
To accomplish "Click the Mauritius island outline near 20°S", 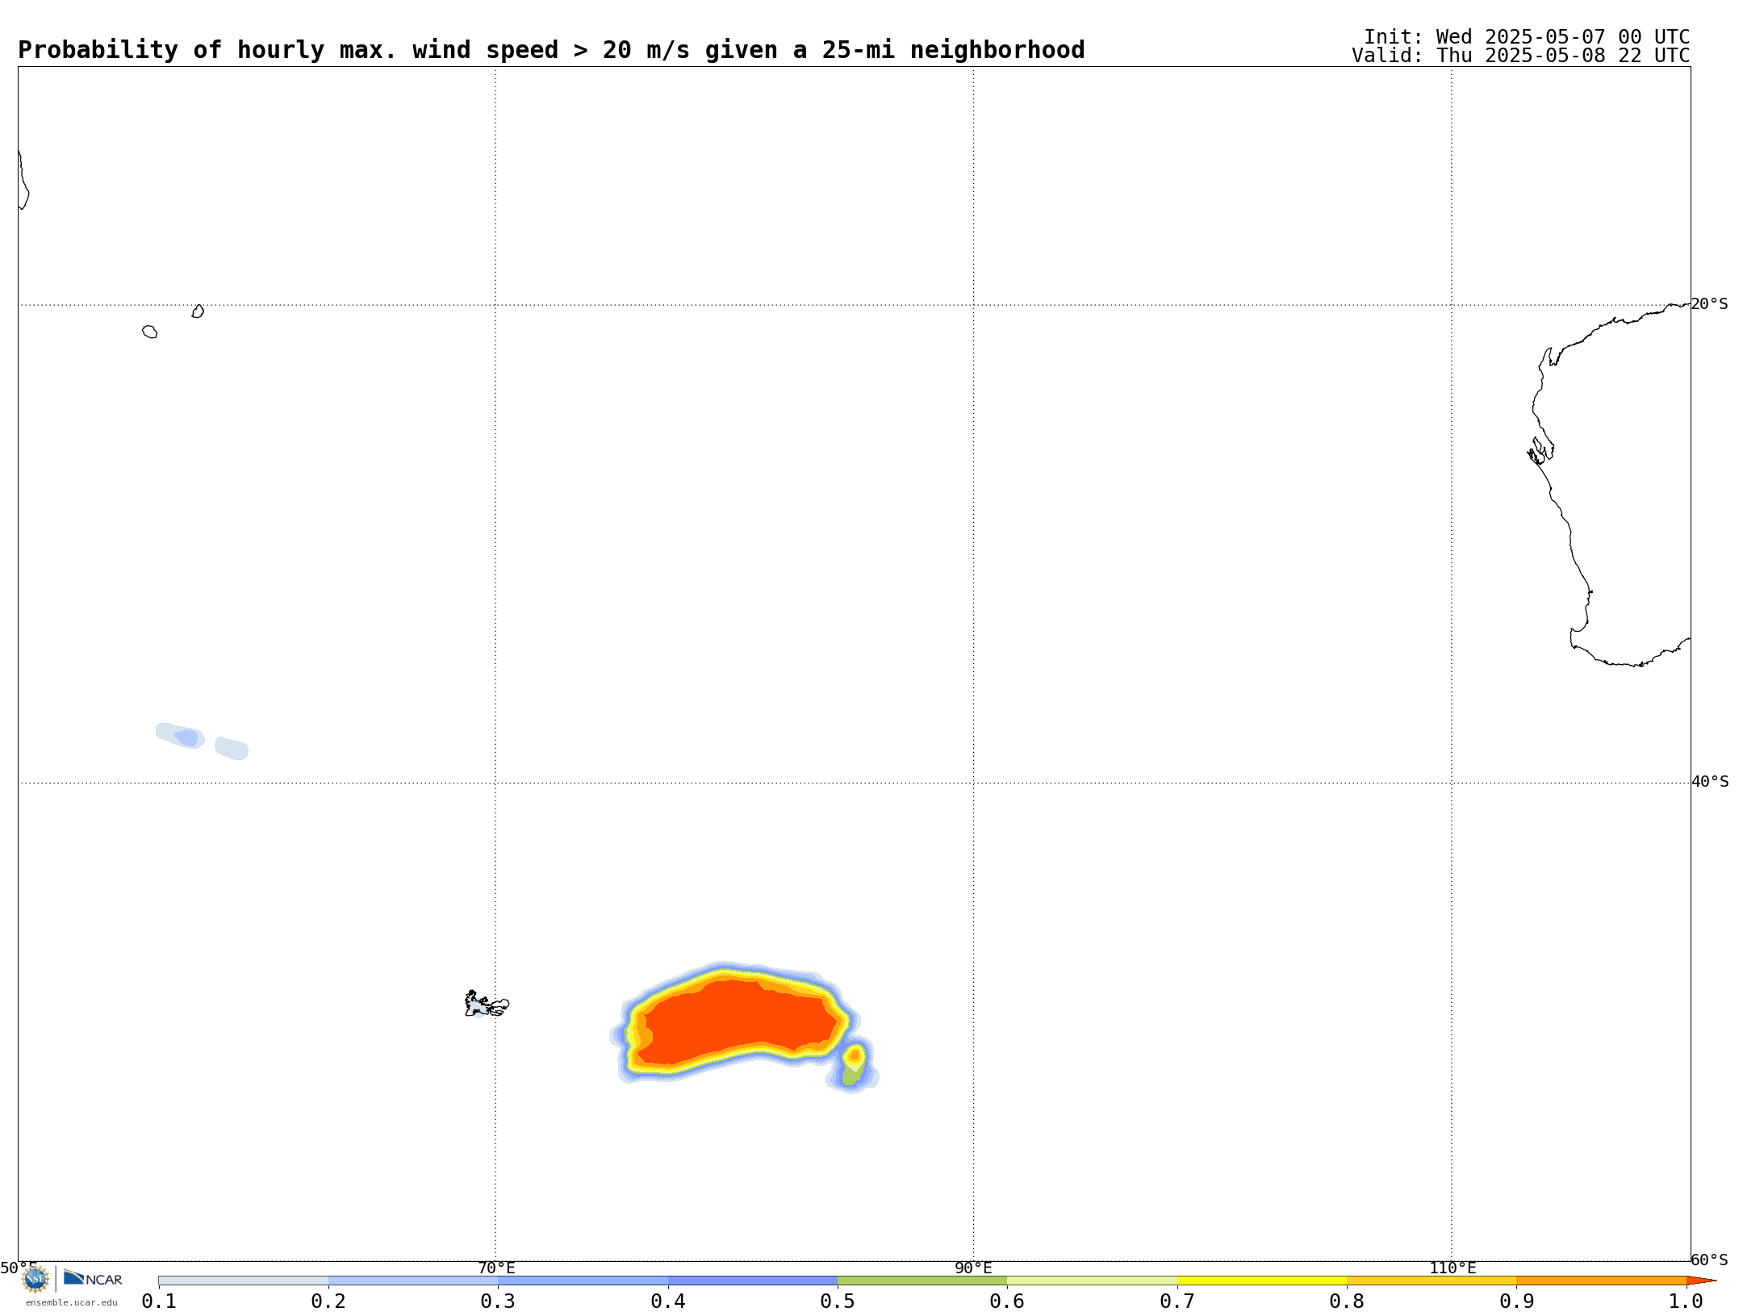I will tap(198, 311).
